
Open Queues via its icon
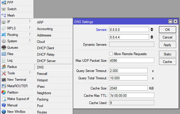coord(4,48)
